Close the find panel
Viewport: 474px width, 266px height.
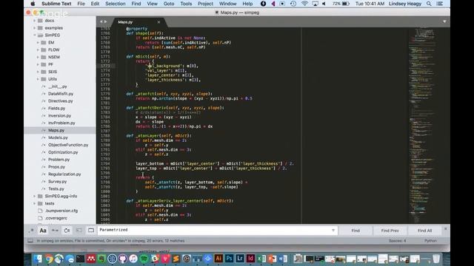tap(445, 229)
